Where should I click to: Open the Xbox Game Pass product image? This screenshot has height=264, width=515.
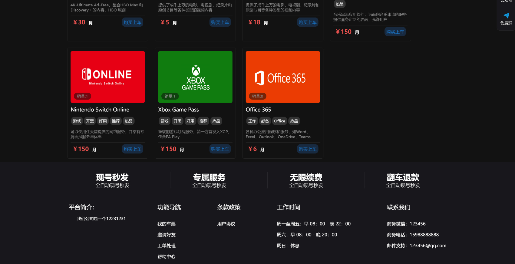(195, 77)
